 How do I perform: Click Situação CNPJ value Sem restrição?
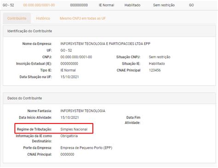(160, 57)
